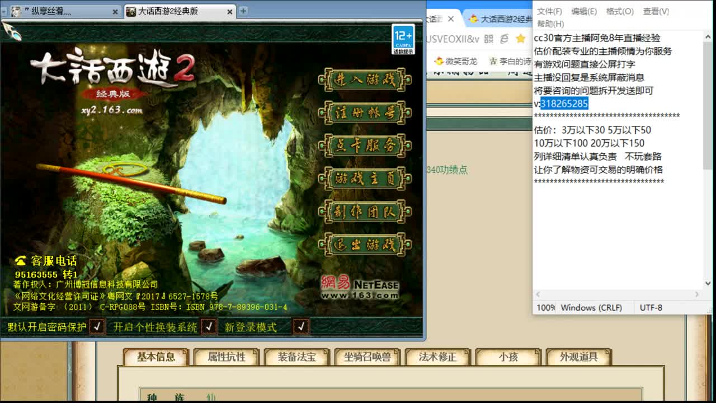The height and width of the screenshot is (403, 716).
Task: Click UTF-8 encoding in Notepad status bar
Action: click(x=651, y=307)
